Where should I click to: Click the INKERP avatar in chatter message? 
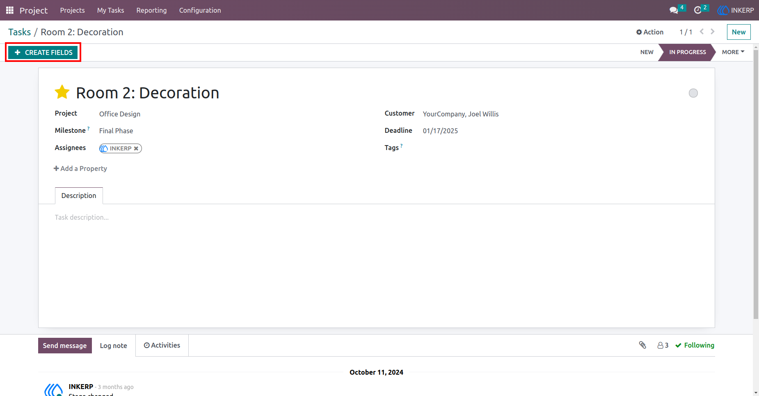tap(53, 390)
